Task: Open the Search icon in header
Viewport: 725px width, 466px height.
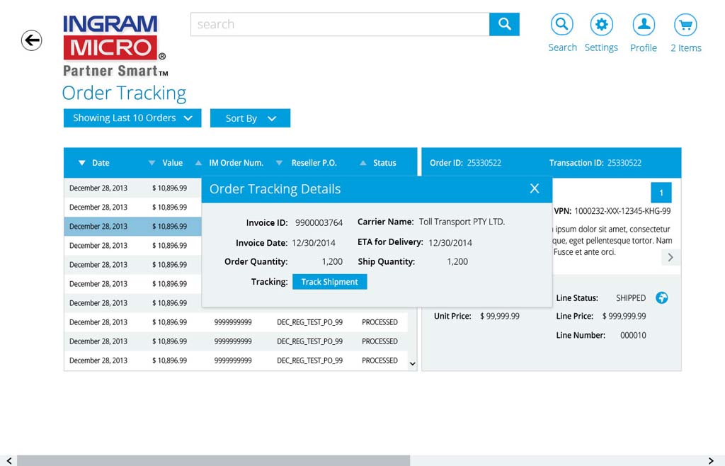Action: 562,25
